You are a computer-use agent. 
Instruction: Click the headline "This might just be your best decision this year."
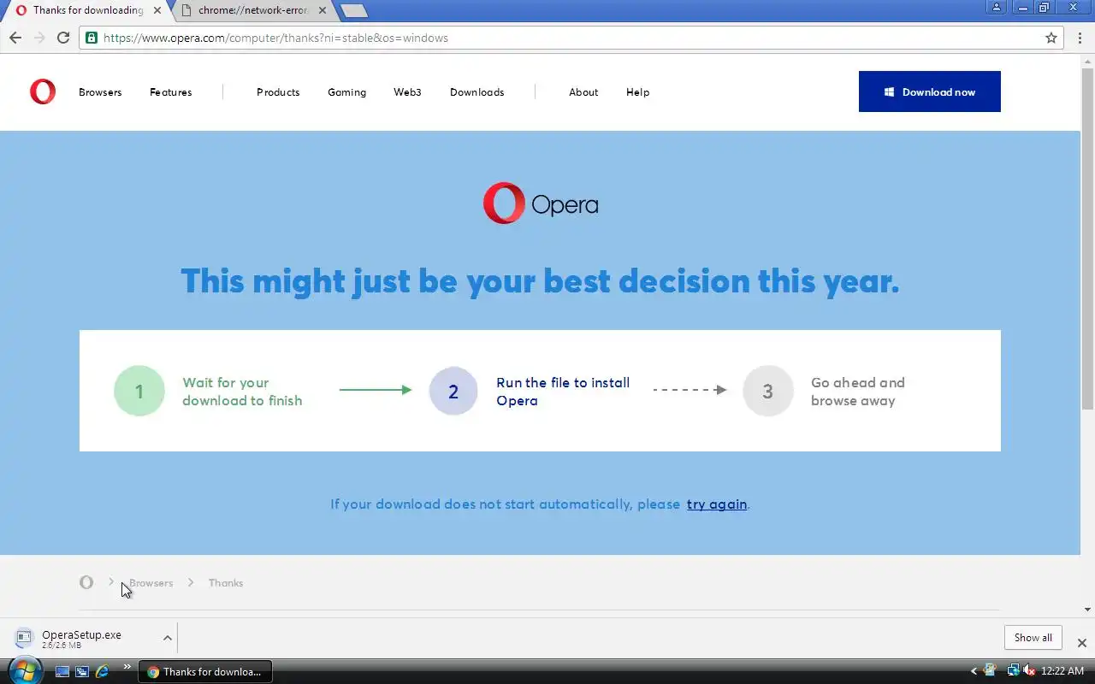tap(540, 280)
